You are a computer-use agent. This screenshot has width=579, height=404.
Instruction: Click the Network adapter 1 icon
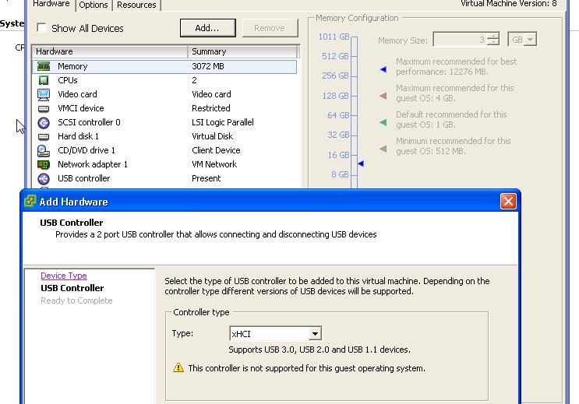[x=44, y=164]
